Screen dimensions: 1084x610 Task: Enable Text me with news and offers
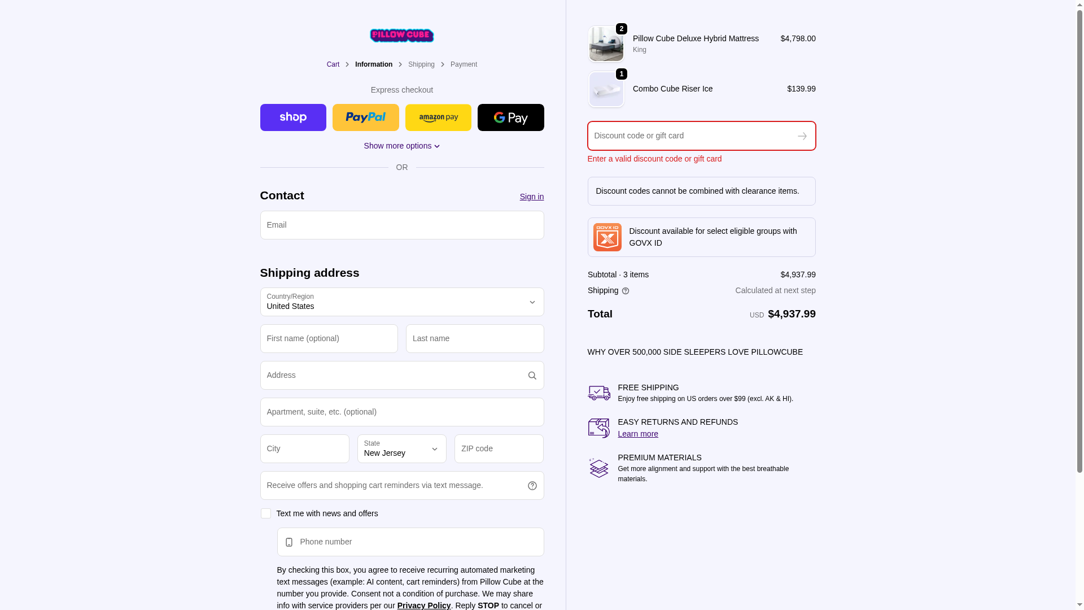pos(265,513)
